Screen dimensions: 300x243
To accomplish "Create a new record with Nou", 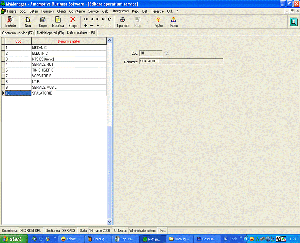I will click(x=28, y=21).
